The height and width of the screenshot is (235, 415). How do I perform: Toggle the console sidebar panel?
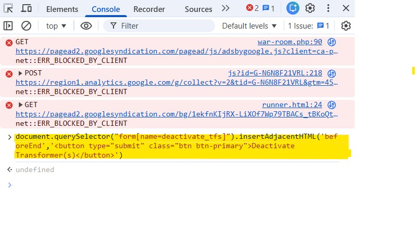(x=8, y=26)
